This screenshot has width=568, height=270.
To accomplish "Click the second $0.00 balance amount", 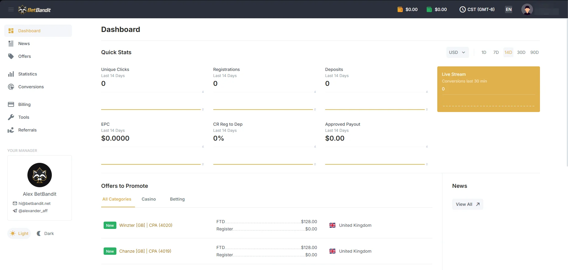I will pyautogui.click(x=441, y=9).
